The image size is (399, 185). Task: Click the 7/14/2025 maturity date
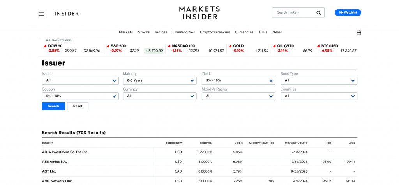click(x=300, y=162)
